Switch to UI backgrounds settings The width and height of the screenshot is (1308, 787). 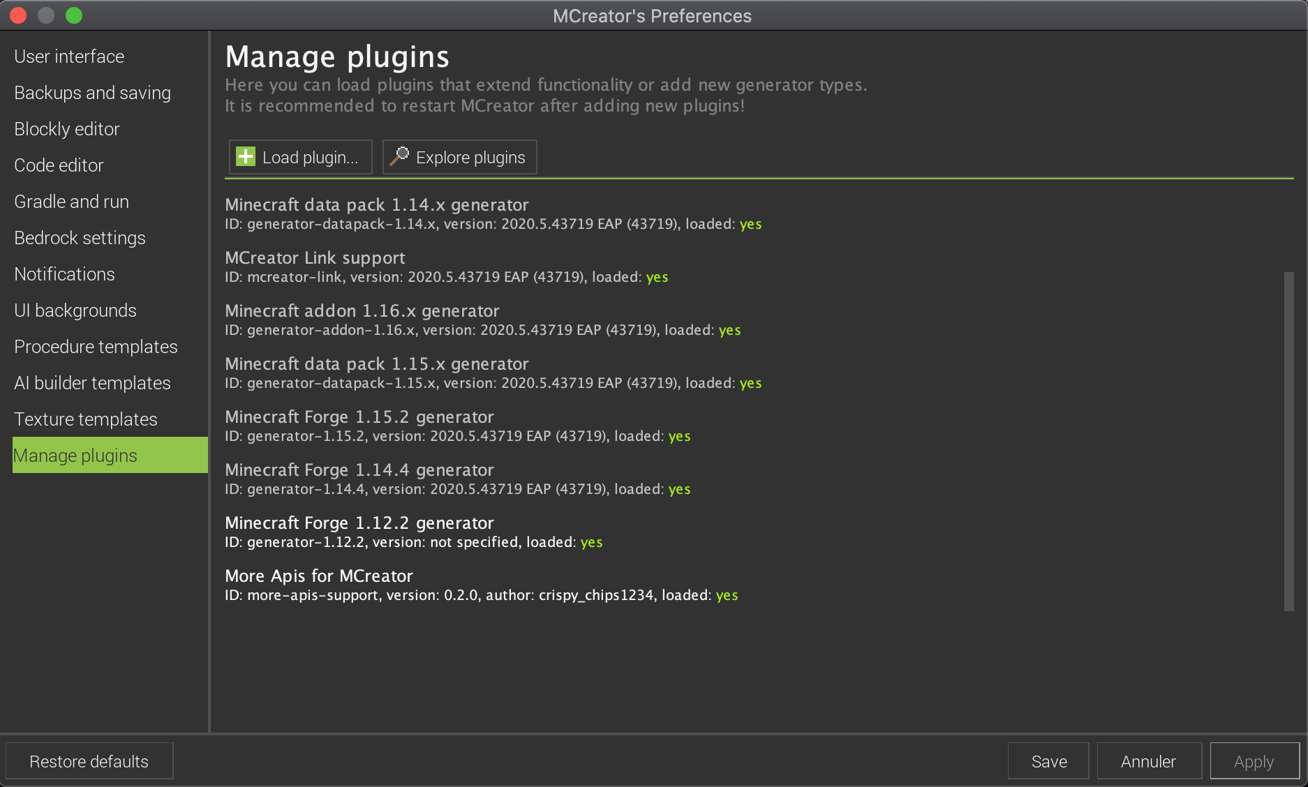(x=75, y=310)
